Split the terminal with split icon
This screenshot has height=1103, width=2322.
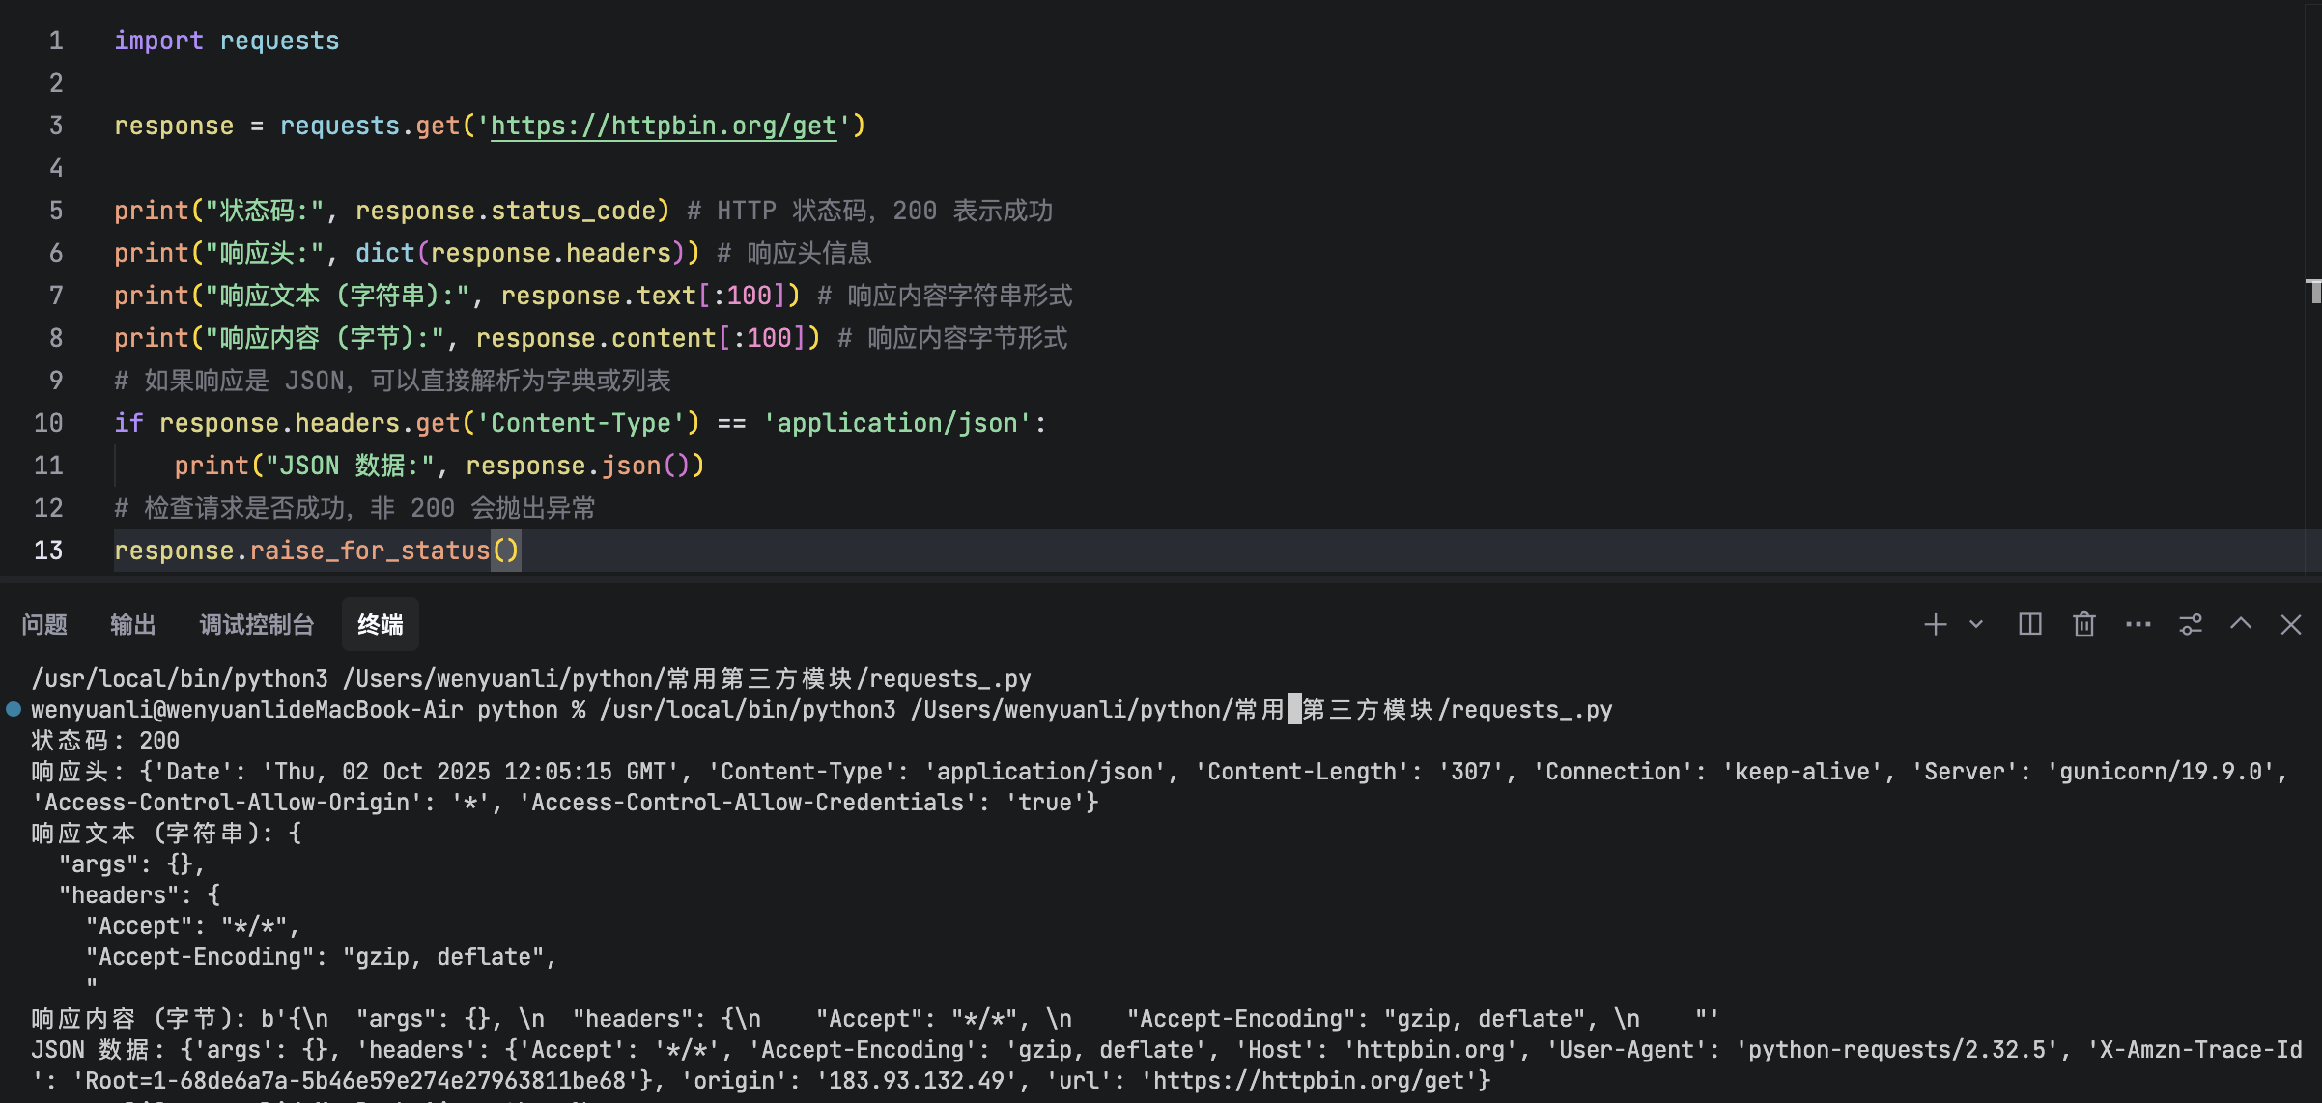point(2030,625)
